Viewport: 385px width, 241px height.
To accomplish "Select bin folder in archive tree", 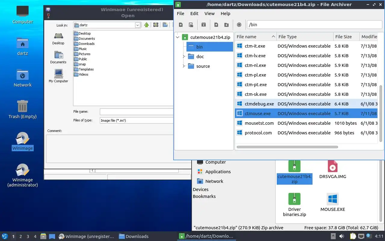I will [x=210, y=47].
